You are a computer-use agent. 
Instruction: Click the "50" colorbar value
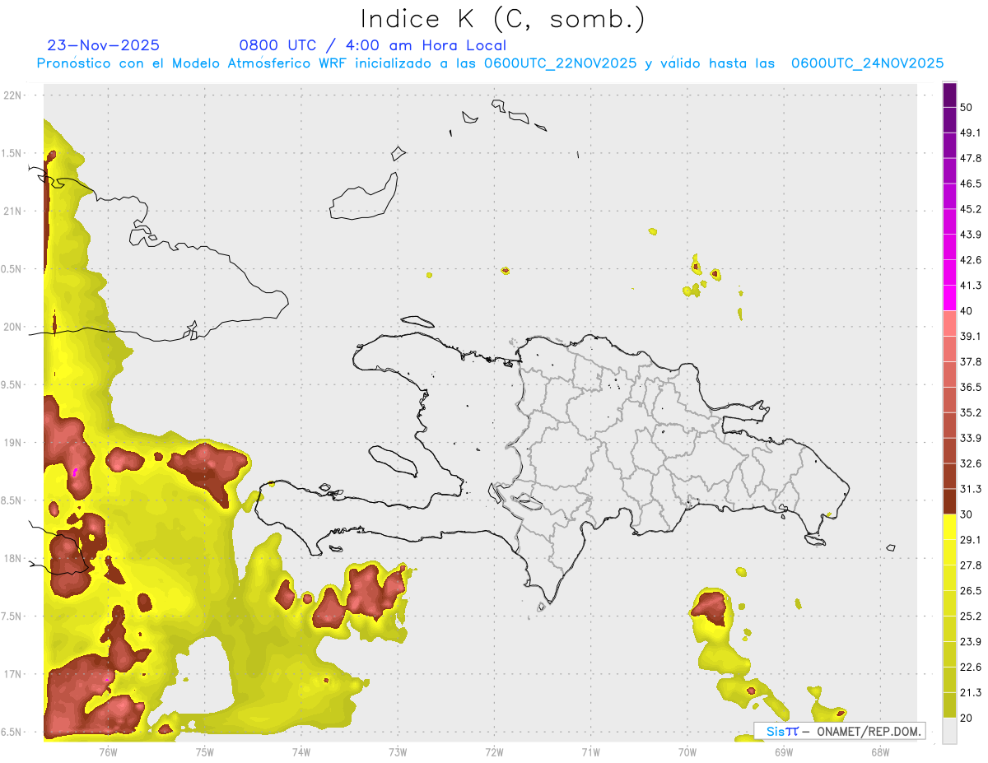(x=967, y=107)
